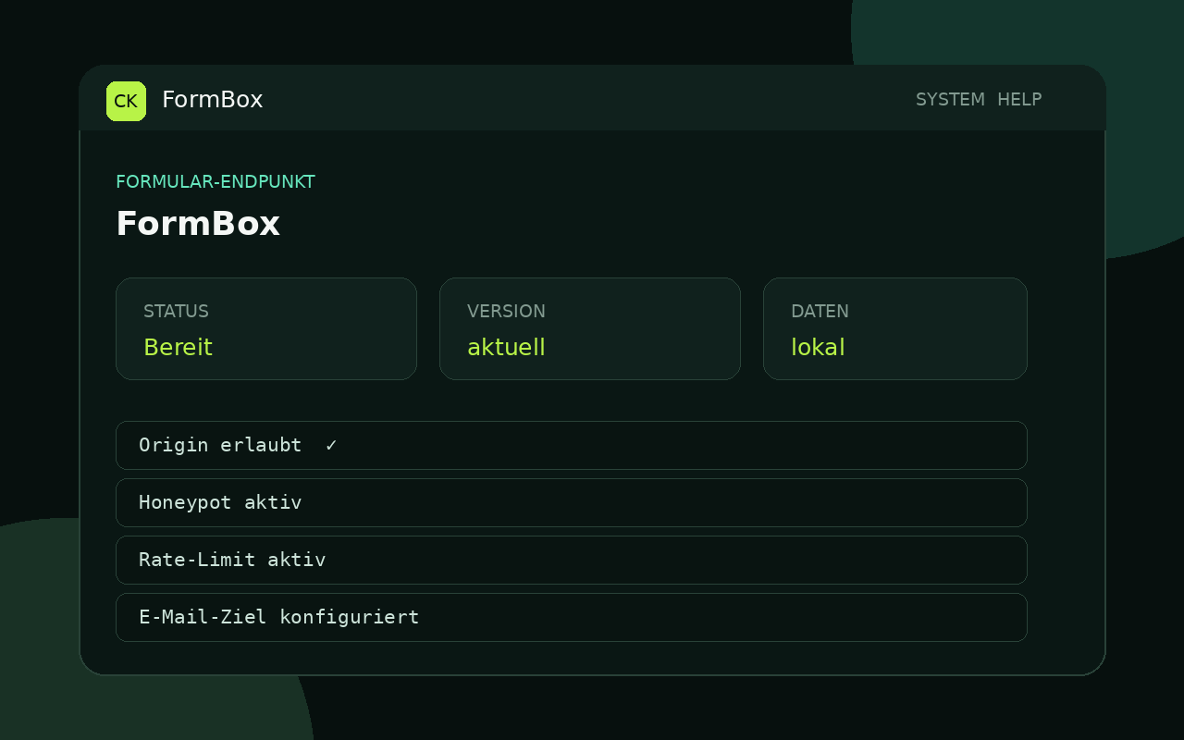This screenshot has height=740, width=1184.
Task: Click the E-Mail-Ziel konfiguriert row
Action: click(572, 617)
